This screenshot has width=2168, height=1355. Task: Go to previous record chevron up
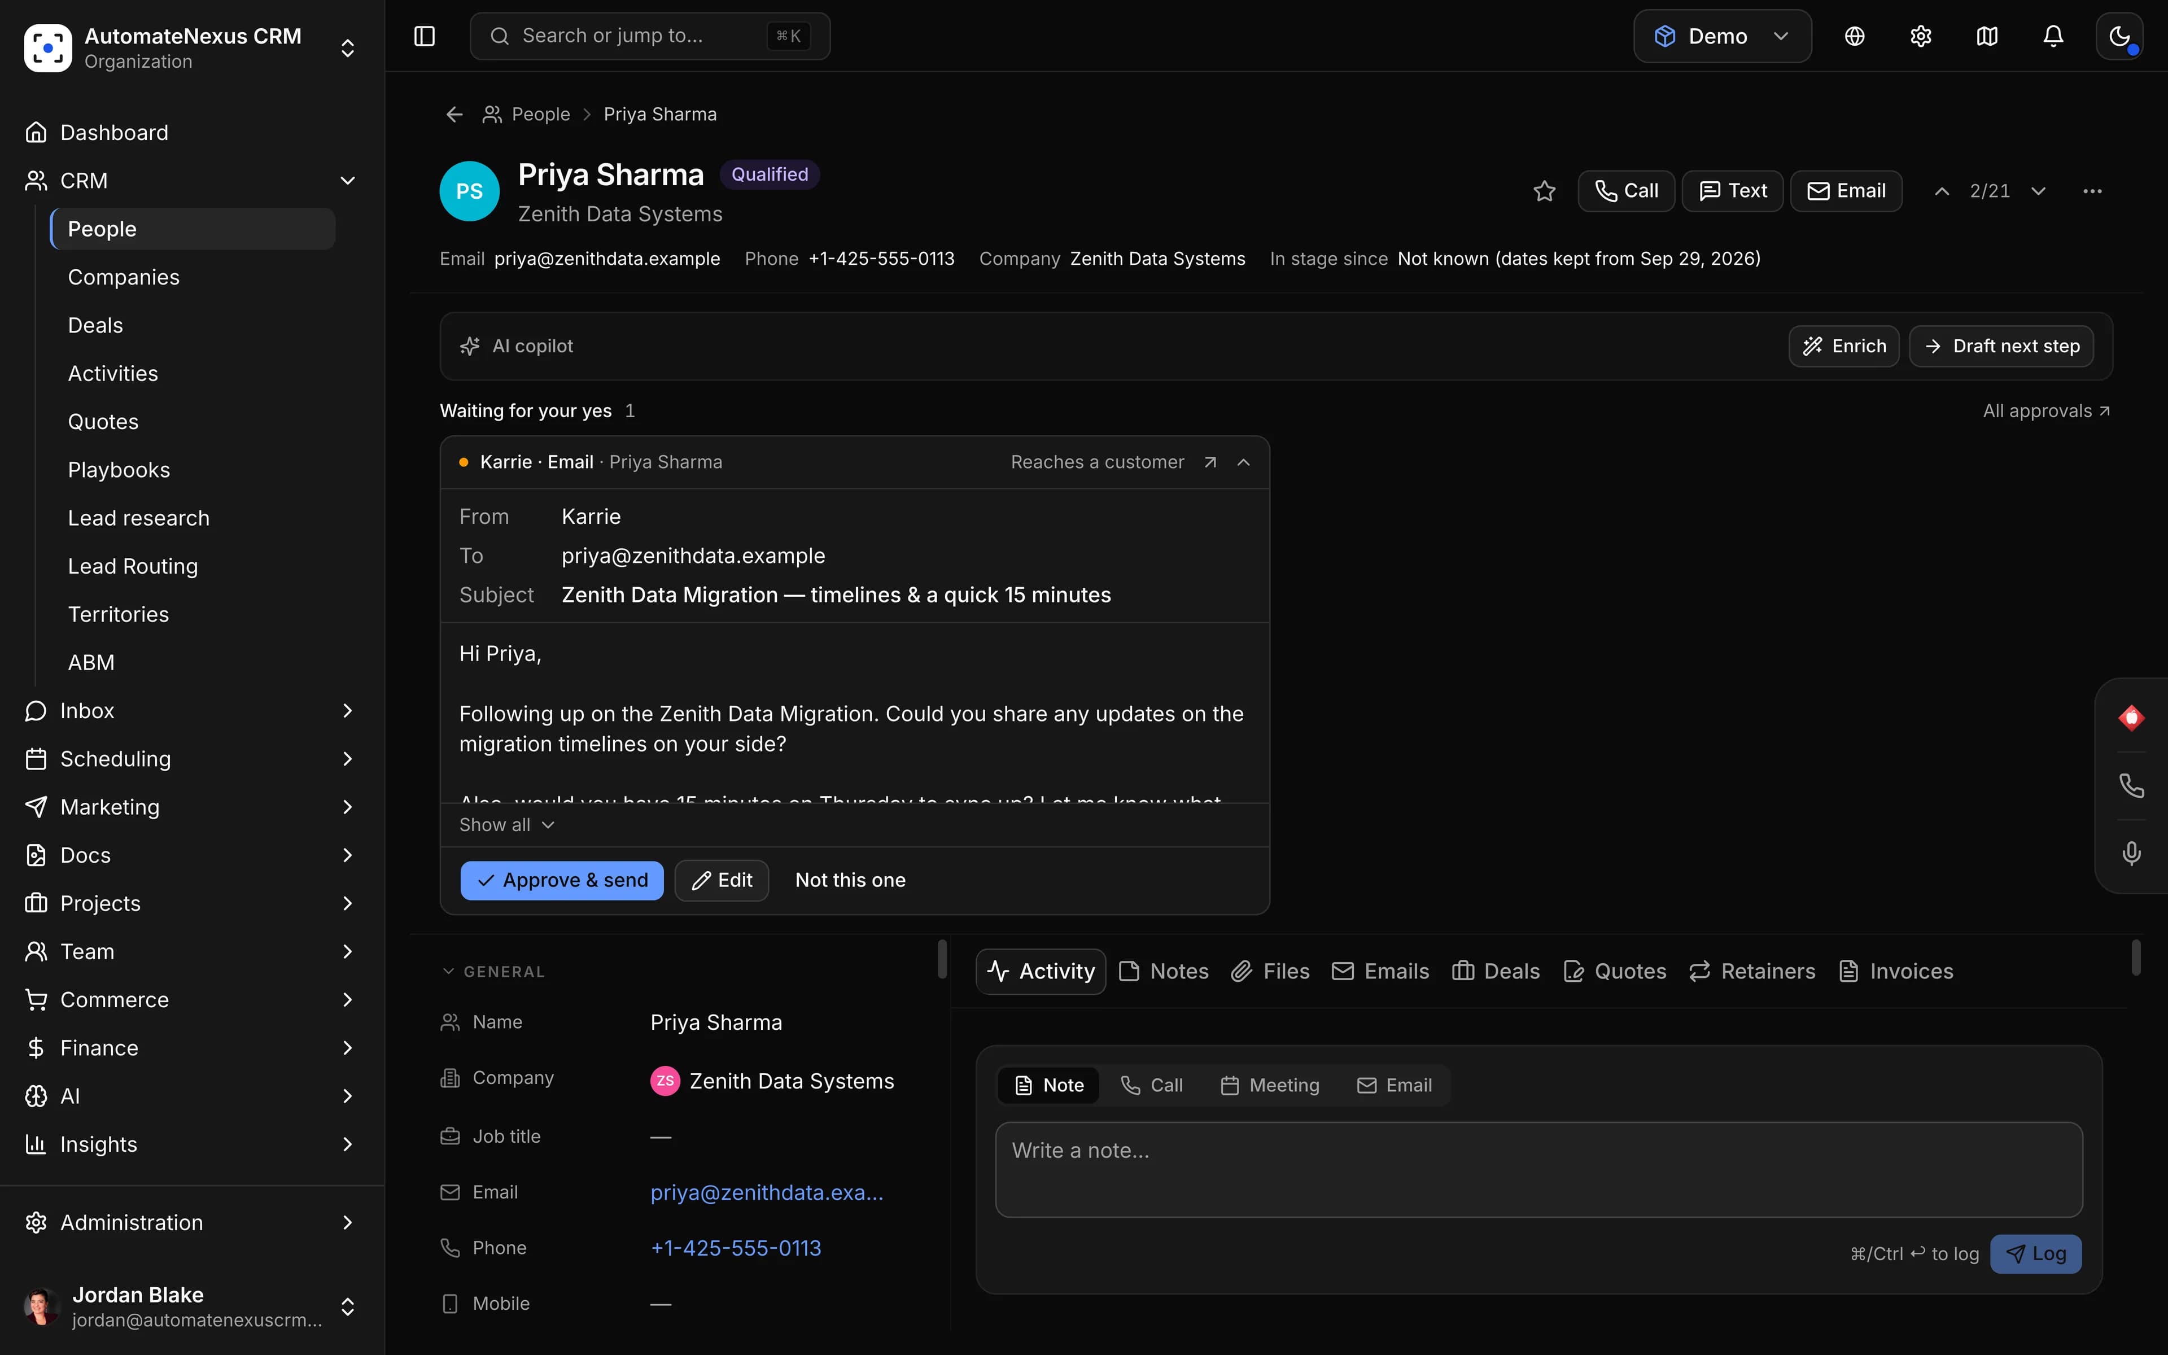pyautogui.click(x=1942, y=191)
